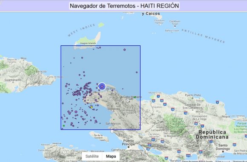Click the isolated purple marker in the box's top-right area

click(125, 50)
